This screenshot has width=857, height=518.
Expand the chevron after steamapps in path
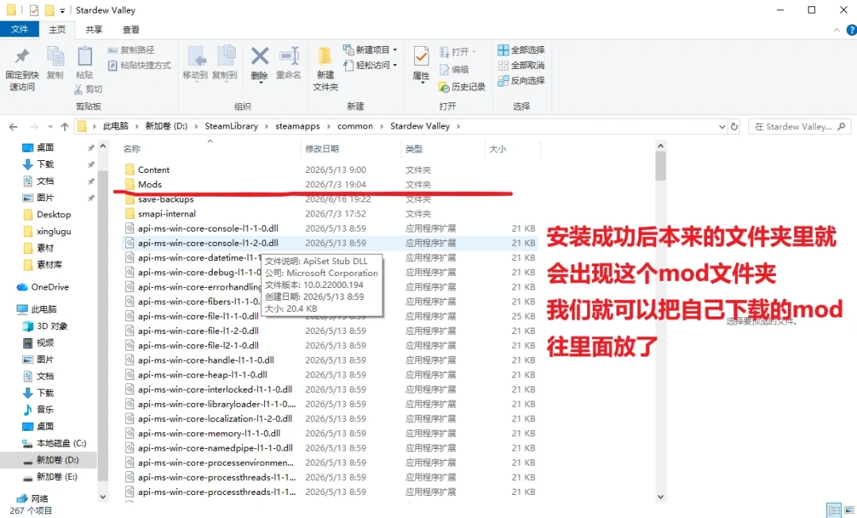[329, 126]
